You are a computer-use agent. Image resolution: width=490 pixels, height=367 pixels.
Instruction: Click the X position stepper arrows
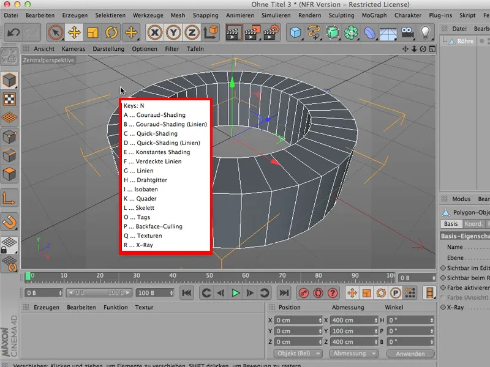(x=320, y=321)
